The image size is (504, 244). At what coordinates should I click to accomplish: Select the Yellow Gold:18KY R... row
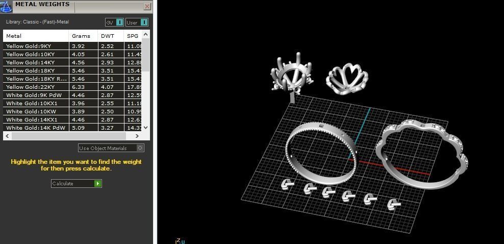pyautogui.click(x=72, y=79)
